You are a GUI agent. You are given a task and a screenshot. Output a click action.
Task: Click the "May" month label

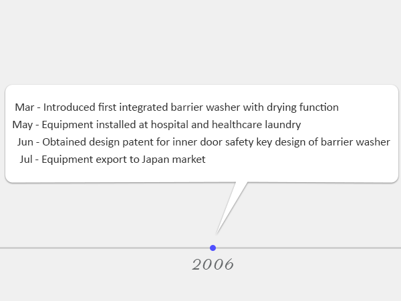click(x=23, y=125)
